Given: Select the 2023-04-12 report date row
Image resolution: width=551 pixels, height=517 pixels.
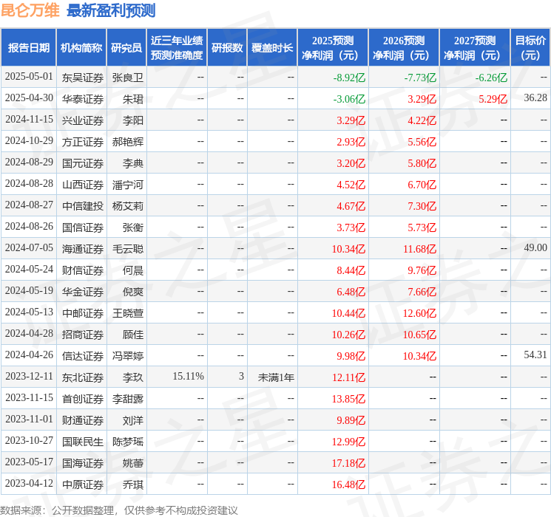Looking at the screenshot, I should [29, 485].
